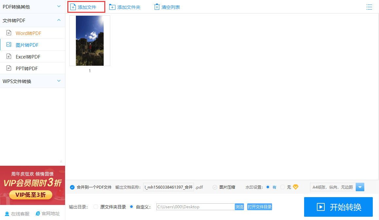Click the Add Folder icon

click(112, 7)
